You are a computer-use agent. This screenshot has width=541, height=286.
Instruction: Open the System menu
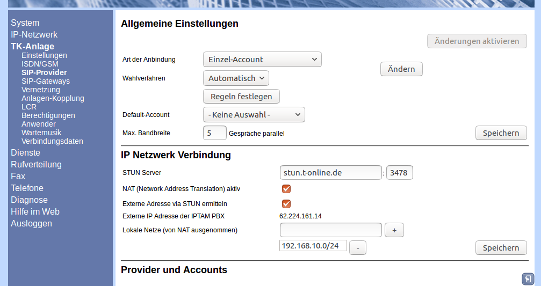(x=25, y=23)
